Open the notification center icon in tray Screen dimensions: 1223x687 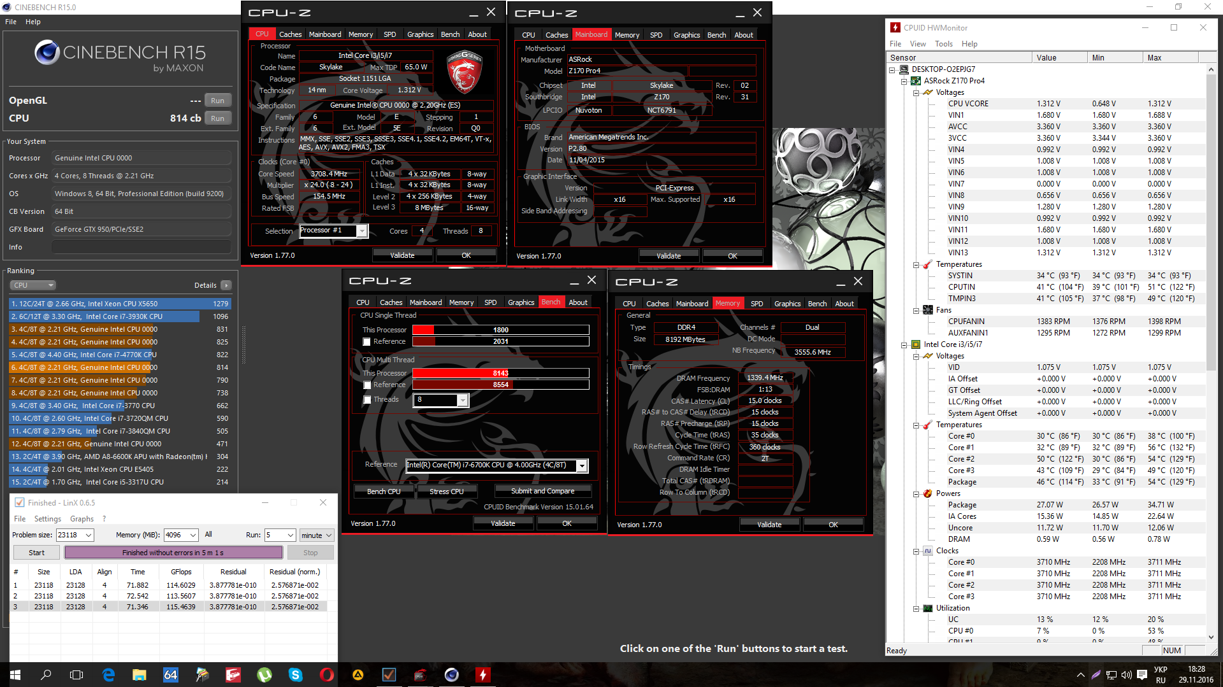(1142, 675)
